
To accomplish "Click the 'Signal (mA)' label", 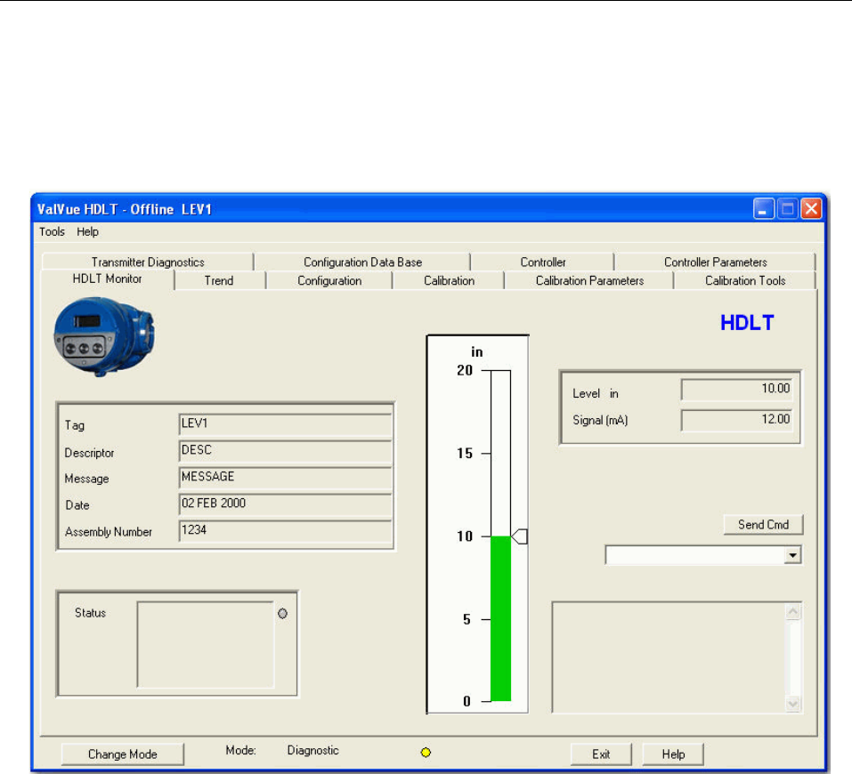I will click(600, 421).
